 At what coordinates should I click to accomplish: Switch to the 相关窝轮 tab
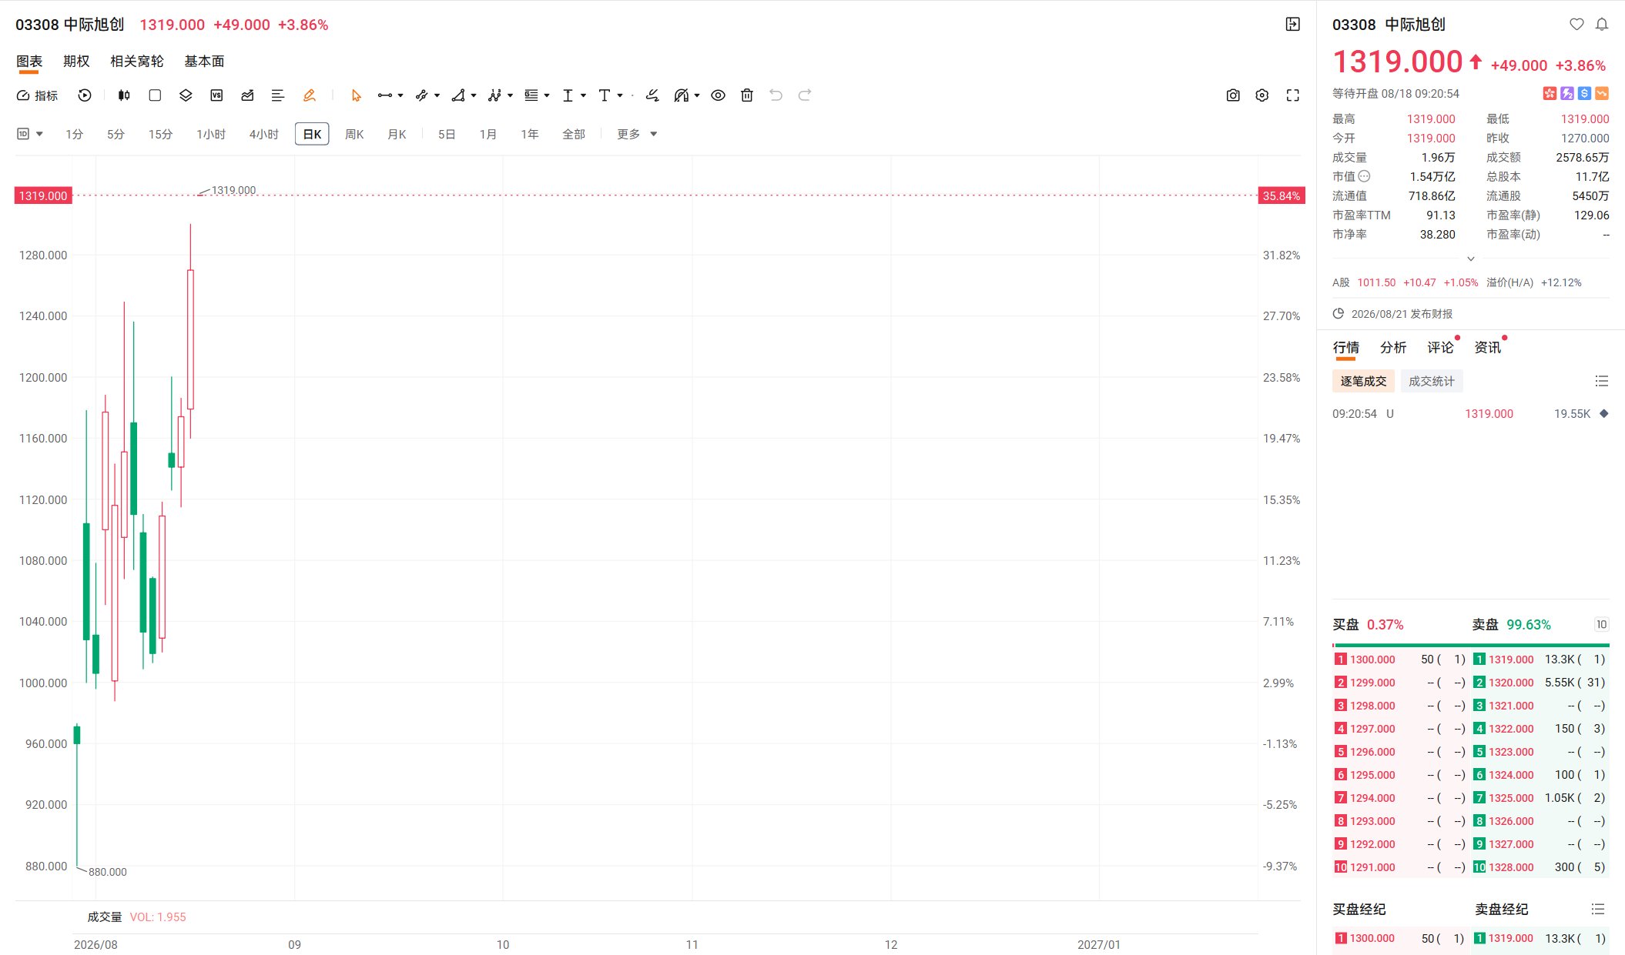137,61
